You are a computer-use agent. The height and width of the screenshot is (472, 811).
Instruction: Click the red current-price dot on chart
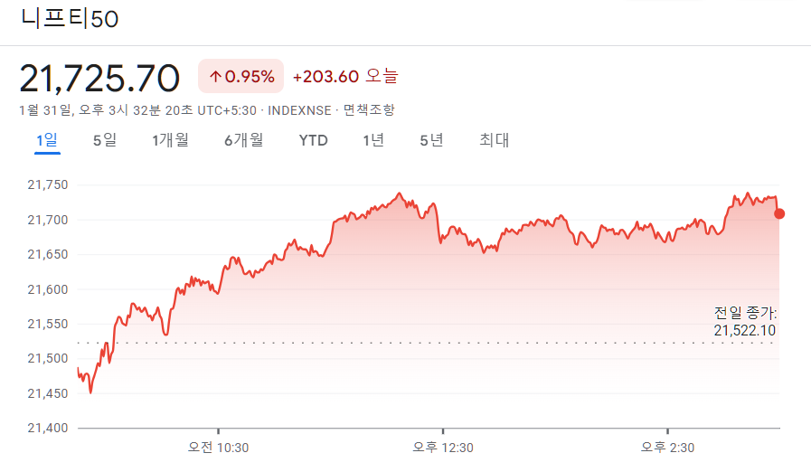[779, 214]
